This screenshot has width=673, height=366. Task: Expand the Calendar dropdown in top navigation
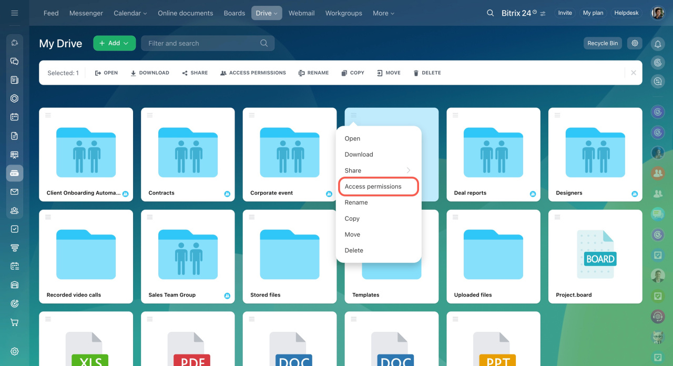(x=130, y=13)
